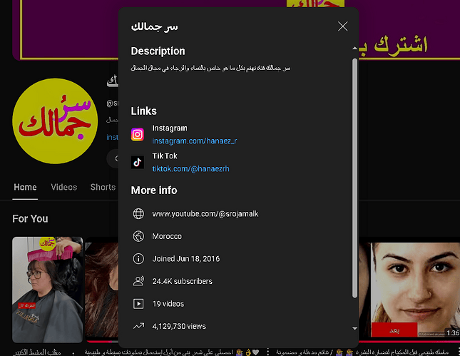Open the Shorts tab

click(x=102, y=188)
